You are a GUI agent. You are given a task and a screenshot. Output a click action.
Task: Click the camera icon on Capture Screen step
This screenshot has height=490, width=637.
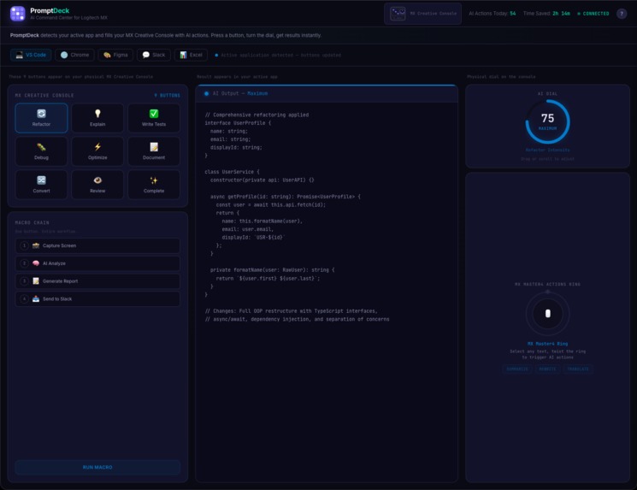pos(36,245)
